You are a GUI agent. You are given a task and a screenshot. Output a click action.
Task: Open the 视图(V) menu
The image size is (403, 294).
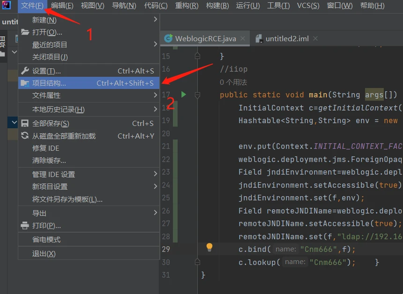(x=92, y=6)
